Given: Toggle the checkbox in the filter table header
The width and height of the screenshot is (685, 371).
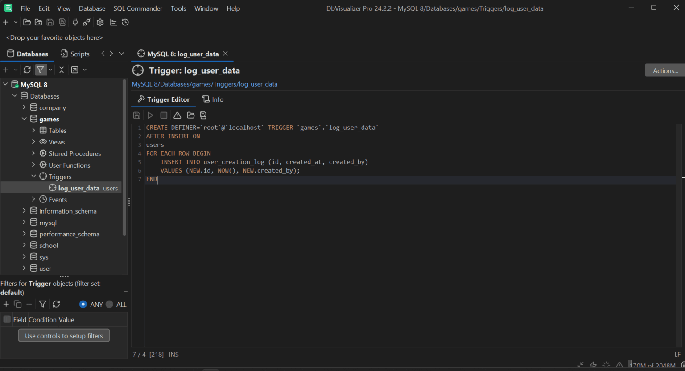Looking at the screenshot, I should 7,319.
